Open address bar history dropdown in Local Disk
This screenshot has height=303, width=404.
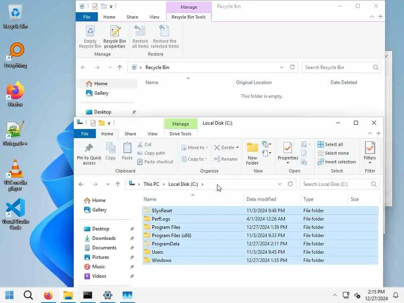point(280,184)
